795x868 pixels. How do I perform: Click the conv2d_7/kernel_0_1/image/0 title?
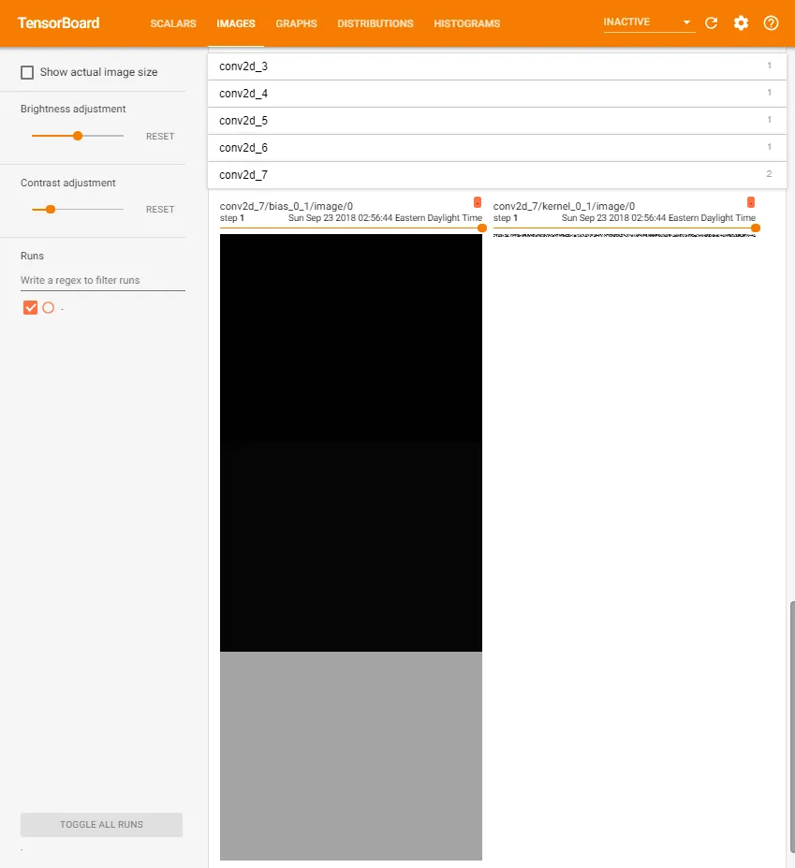pyautogui.click(x=564, y=206)
